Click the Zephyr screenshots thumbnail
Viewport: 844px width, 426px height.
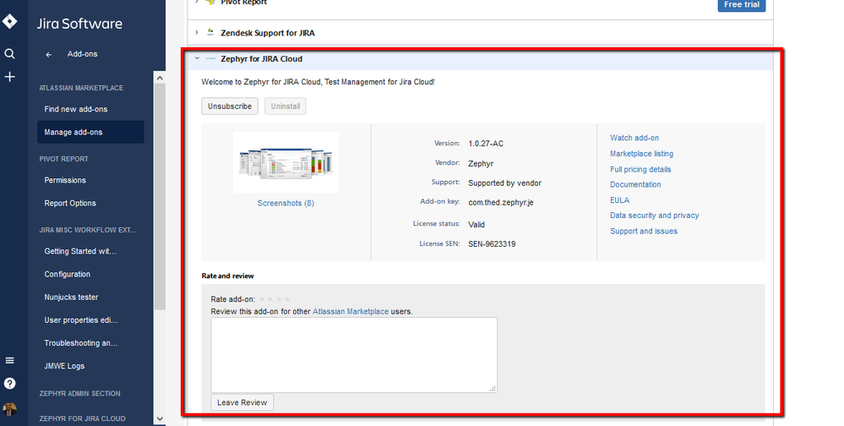[286, 162]
